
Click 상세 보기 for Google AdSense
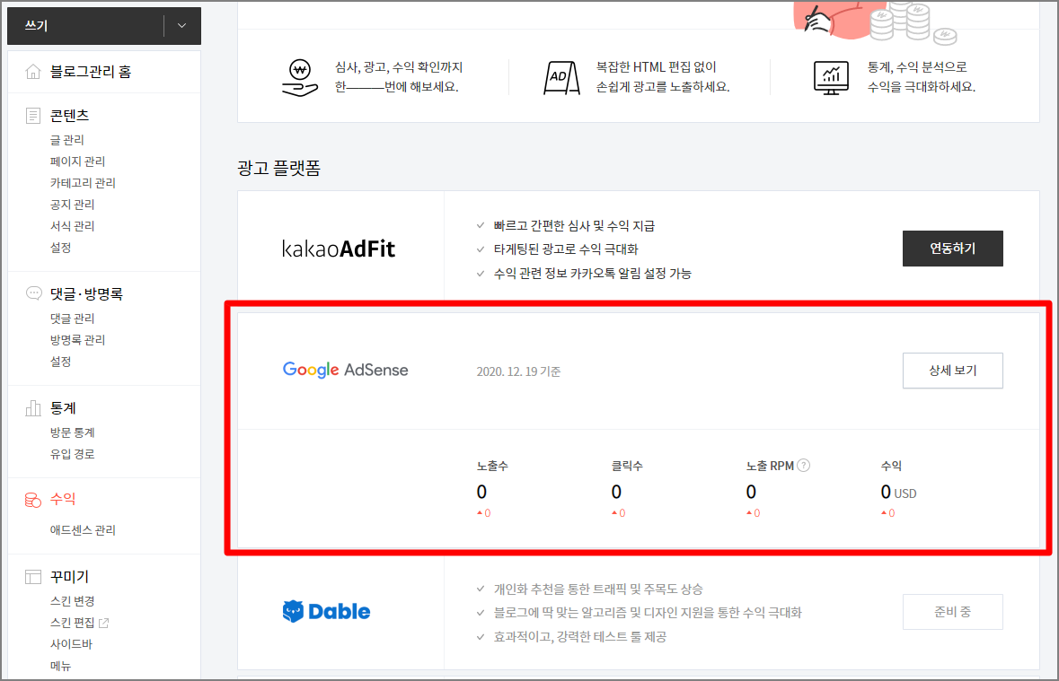click(x=952, y=371)
